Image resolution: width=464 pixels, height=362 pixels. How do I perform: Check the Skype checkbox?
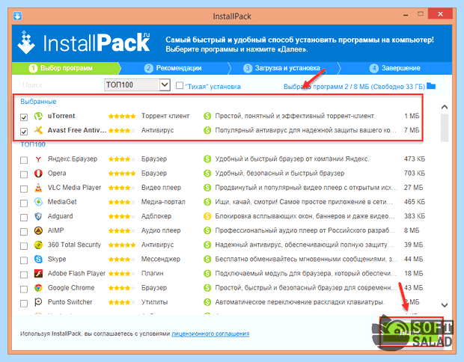(24, 260)
